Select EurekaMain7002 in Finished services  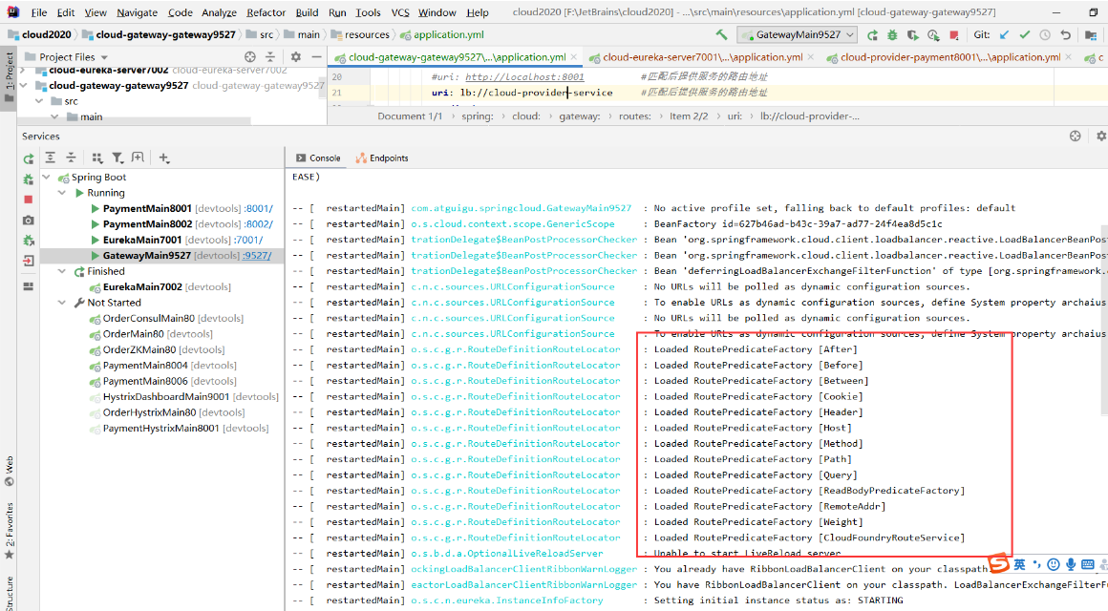[x=142, y=286]
